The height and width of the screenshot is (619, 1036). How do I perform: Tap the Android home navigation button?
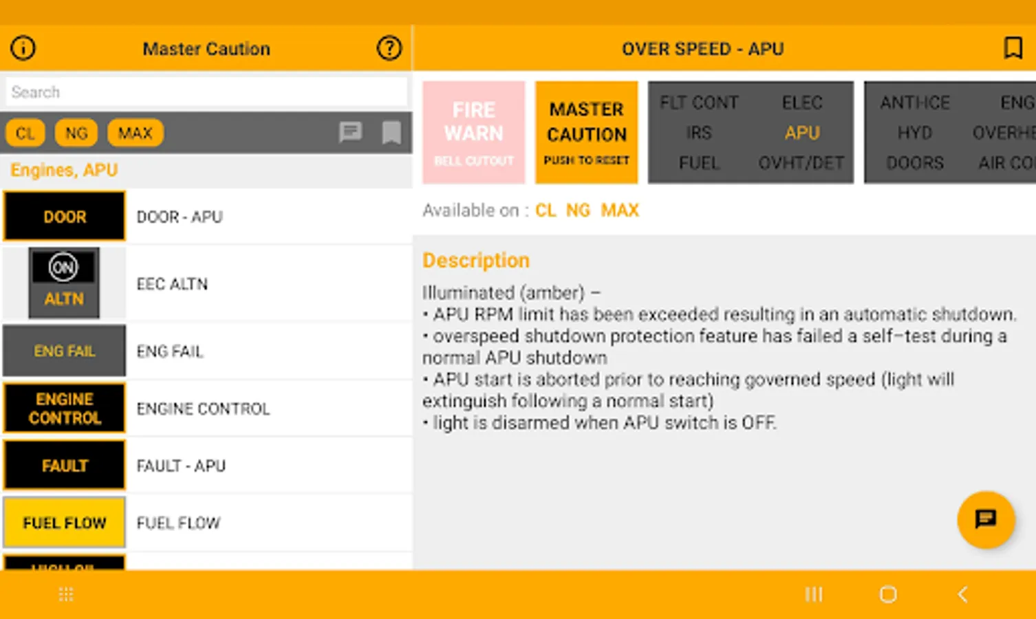coord(888,594)
